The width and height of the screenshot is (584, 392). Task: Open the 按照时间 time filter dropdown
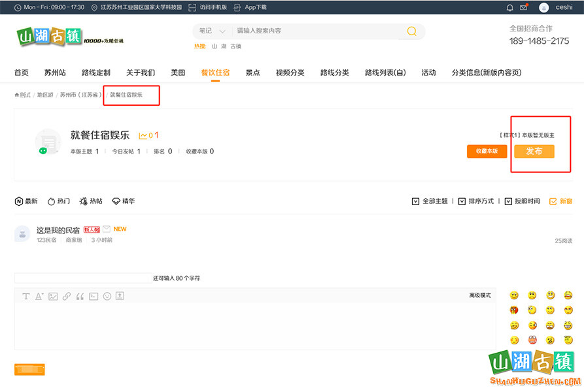523,201
